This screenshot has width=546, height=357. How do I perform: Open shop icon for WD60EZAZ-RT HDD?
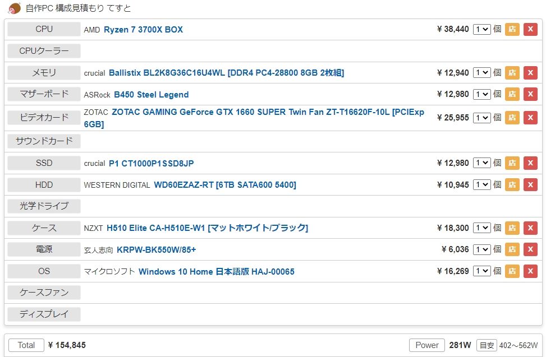point(512,184)
